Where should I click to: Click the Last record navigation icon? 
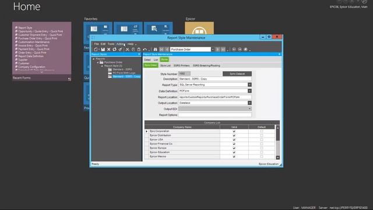tap(223, 49)
